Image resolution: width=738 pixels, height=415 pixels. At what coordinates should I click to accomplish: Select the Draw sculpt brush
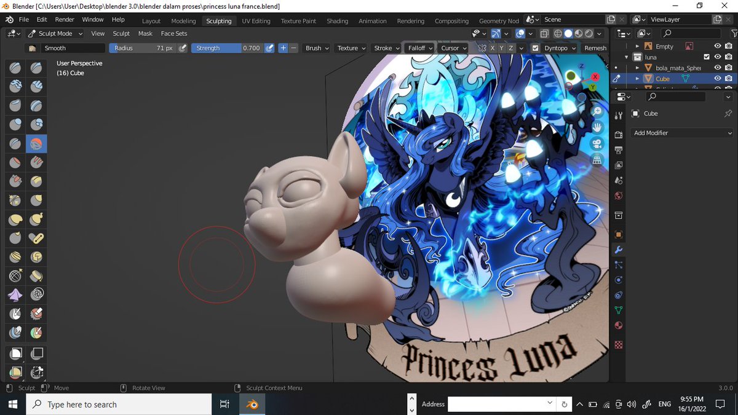16,68
